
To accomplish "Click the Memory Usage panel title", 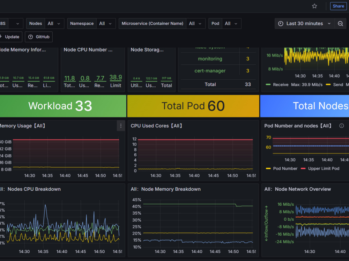I will pyautogui.click(x=22, y=126).
